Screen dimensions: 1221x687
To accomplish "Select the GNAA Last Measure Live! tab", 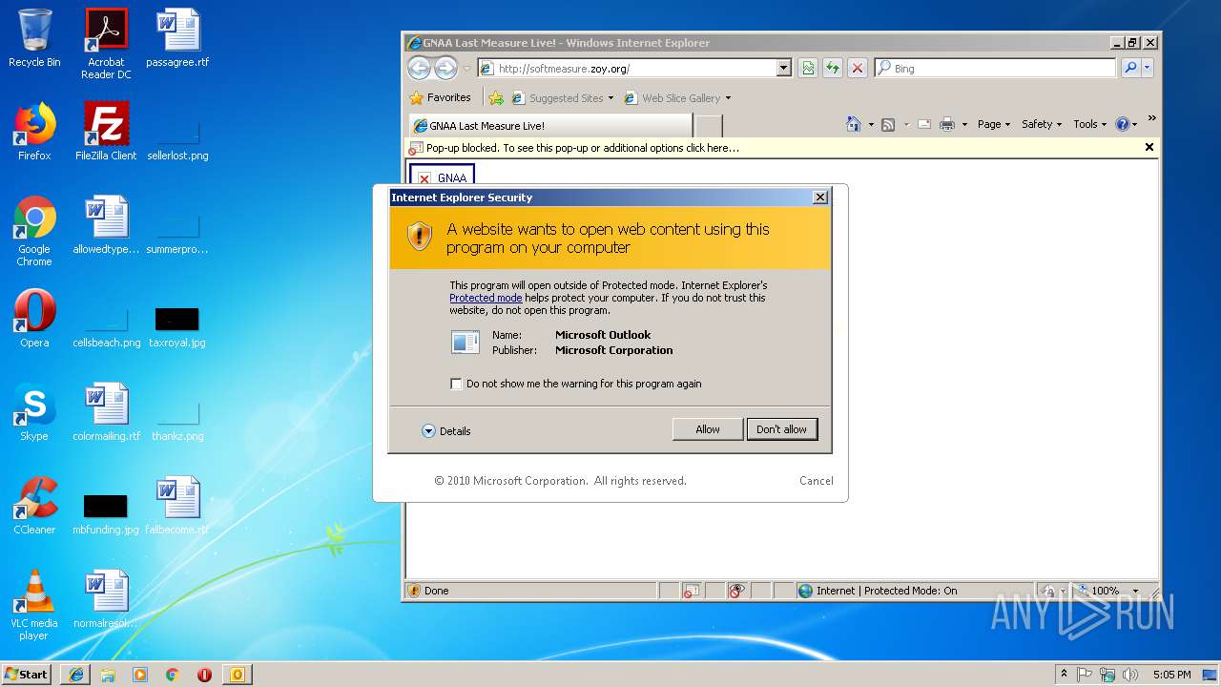I will (550, 126).
